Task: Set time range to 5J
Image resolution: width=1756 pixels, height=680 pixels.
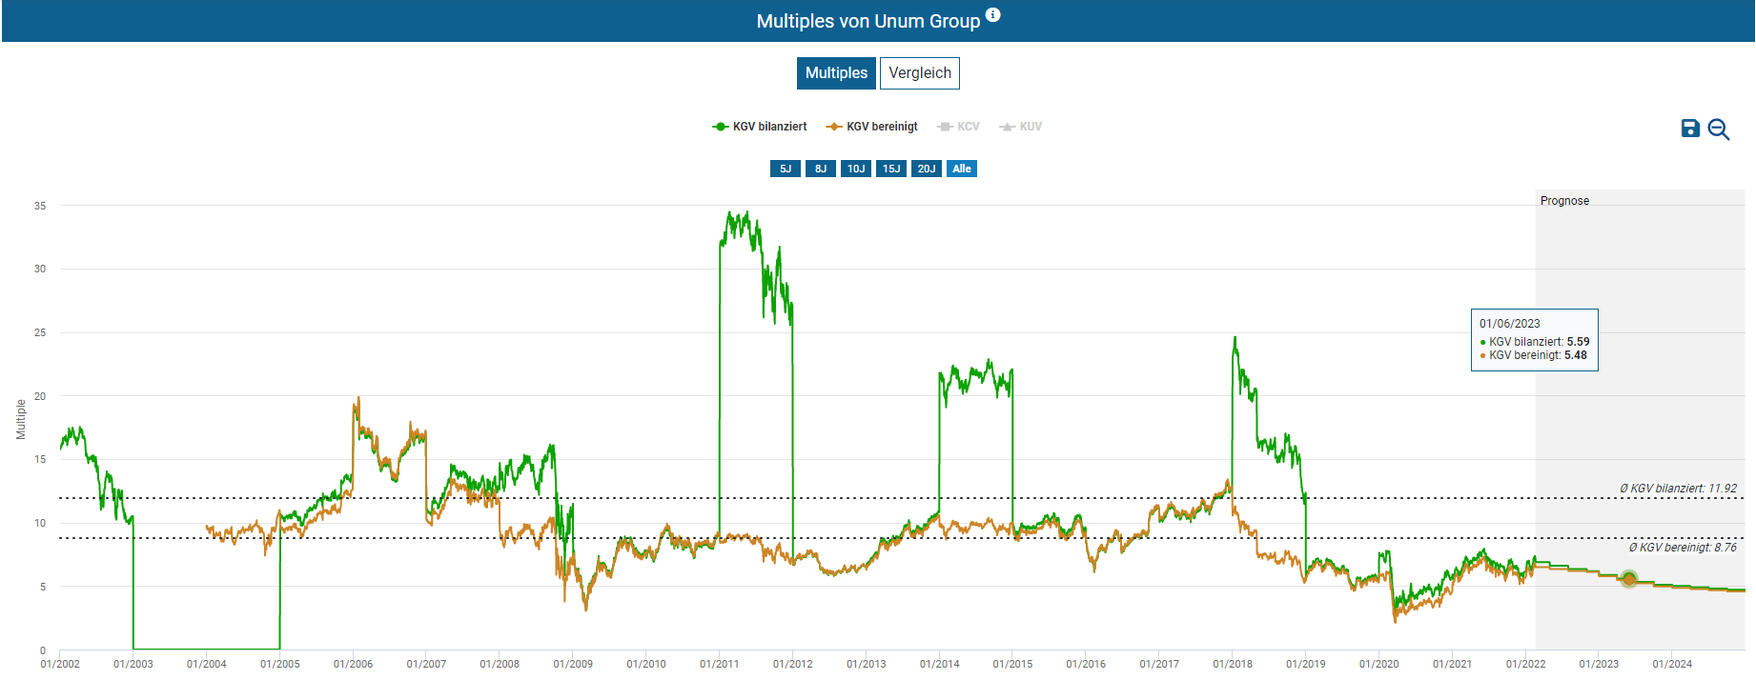Action: [x=785, y=169]
